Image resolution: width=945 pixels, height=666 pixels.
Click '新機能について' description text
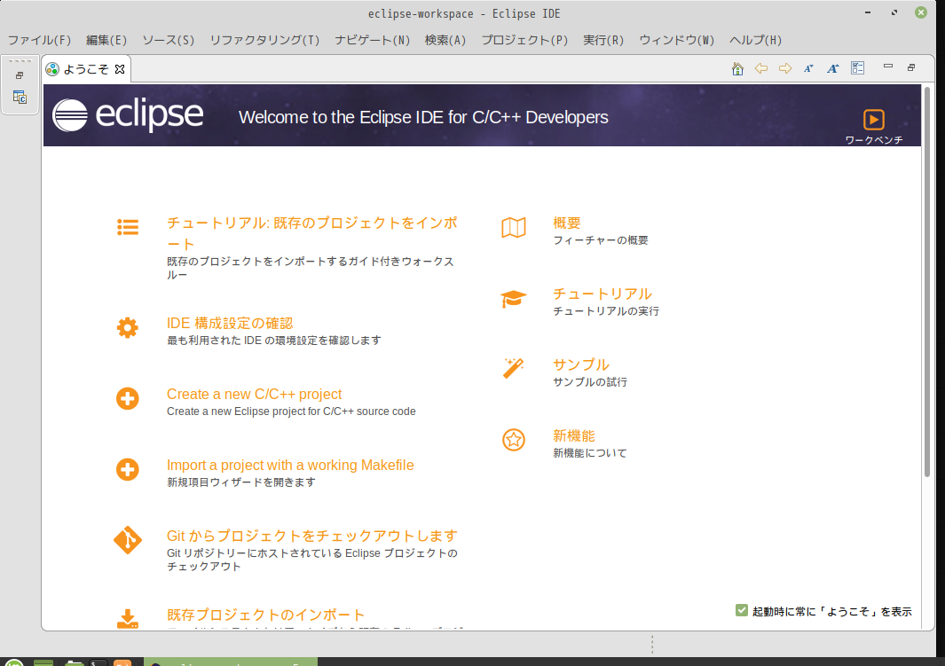coord(590,453)
